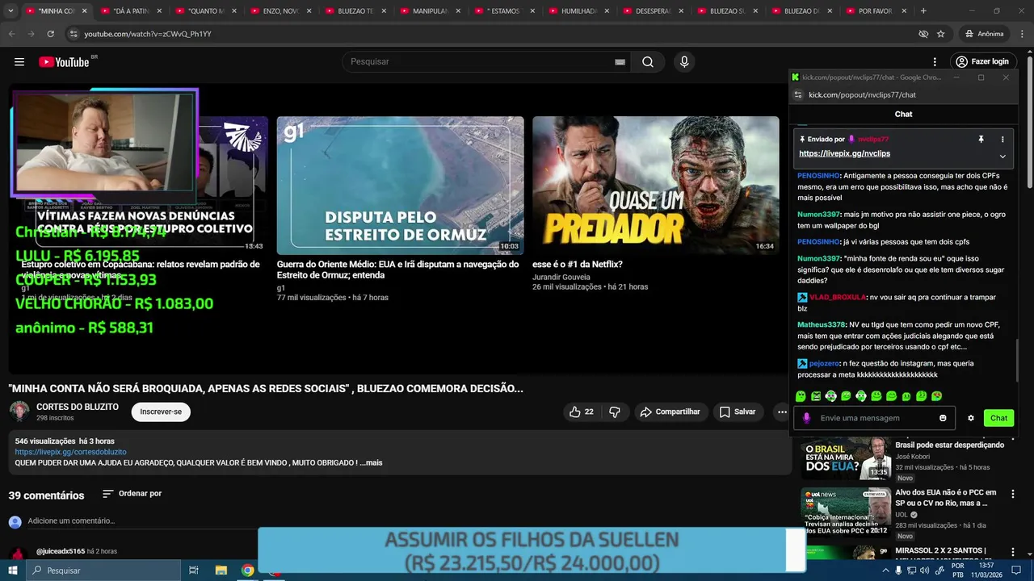
Task: Pin icon in Kick chat pinned message
Action: [x=981, y=140]
